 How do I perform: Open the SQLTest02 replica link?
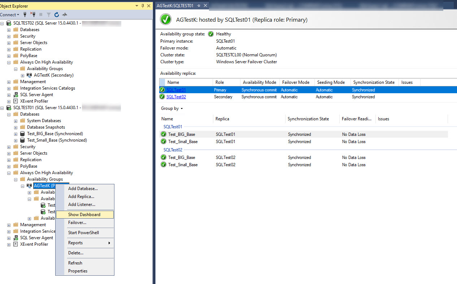click(176, 97)
